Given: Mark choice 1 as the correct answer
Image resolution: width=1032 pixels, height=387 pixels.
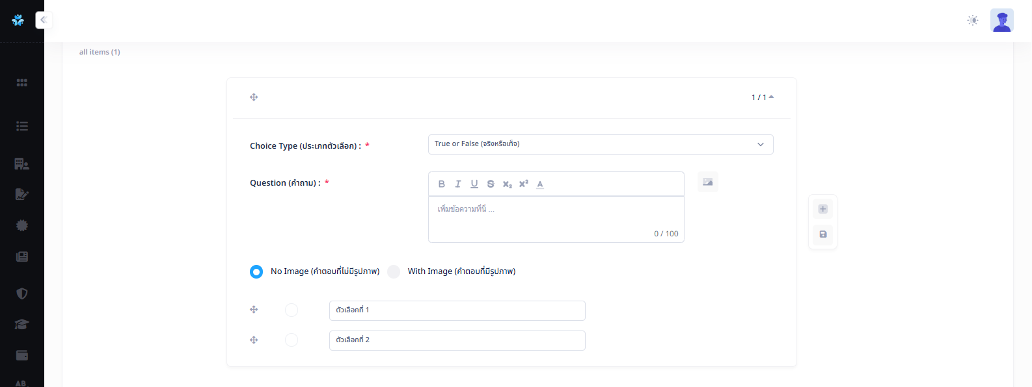Looking at the screenshot, I should pos(292,310).
